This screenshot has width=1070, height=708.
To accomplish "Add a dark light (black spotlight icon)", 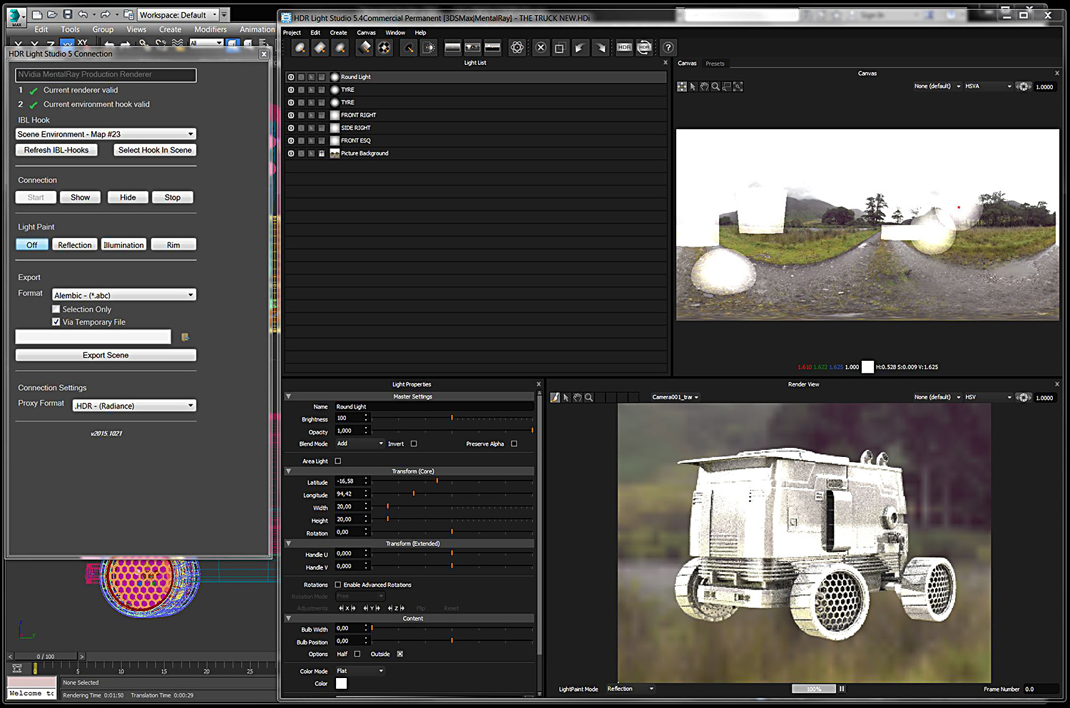I will click(x=409, y=48).
